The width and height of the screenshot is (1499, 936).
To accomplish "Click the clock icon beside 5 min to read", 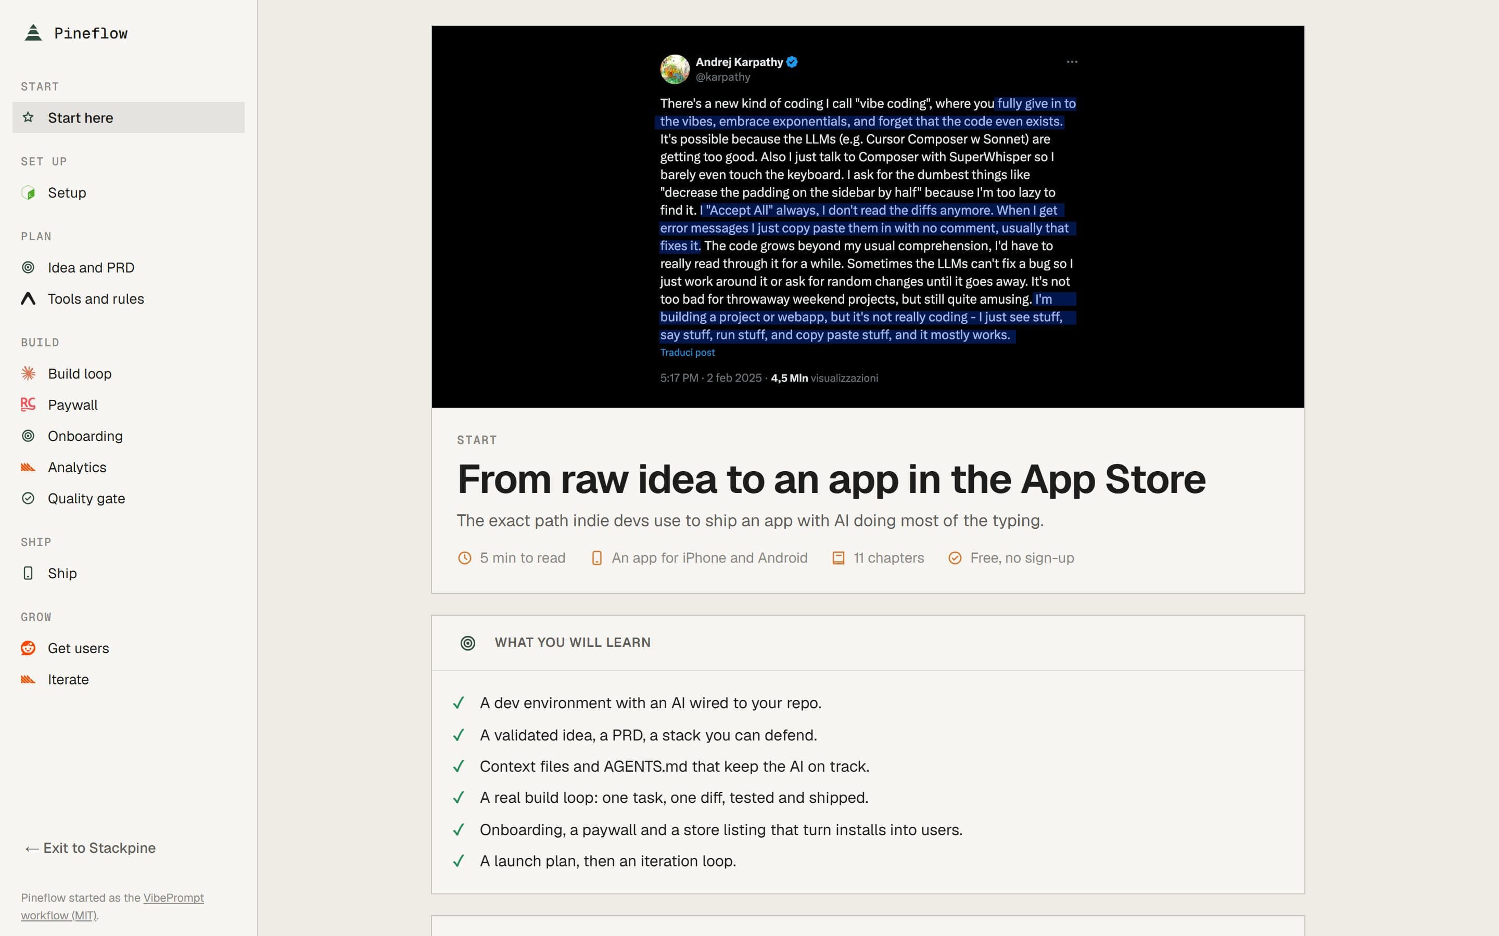I will [465, 558].
